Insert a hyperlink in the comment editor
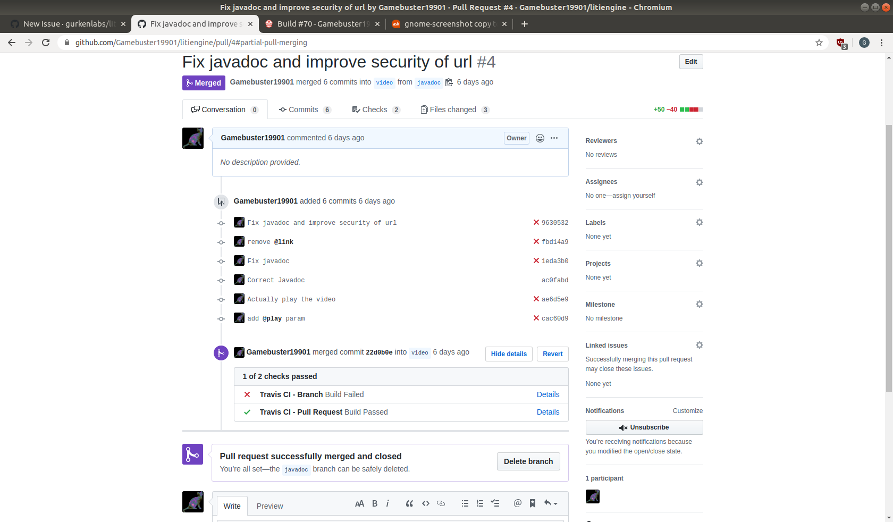The height and width of the screenshot is (522, 893). click(441, 503)
